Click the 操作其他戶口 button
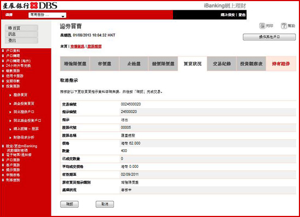 [x=269, y=37]
